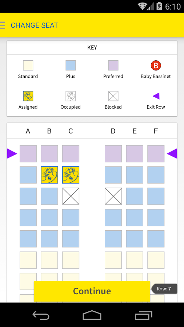Tap the Assigned seat icon in key
Viewport: 184px width, 327px height.
(28, 96)
